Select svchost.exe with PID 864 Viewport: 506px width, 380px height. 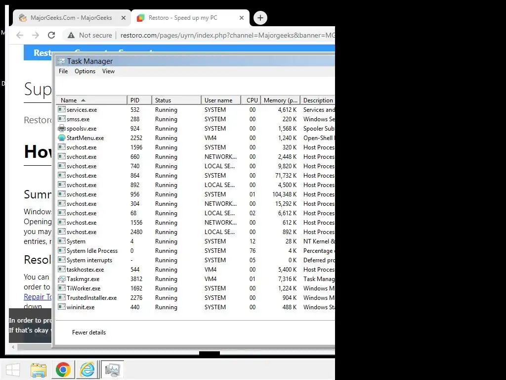(x=196, y=176)
